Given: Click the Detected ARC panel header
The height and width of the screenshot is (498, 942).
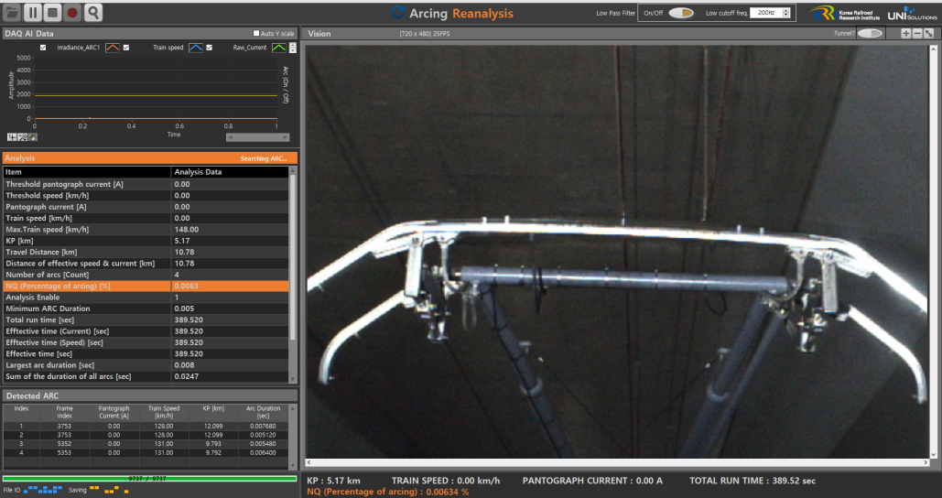Looking at the screenshot, I should pos(149,395).
